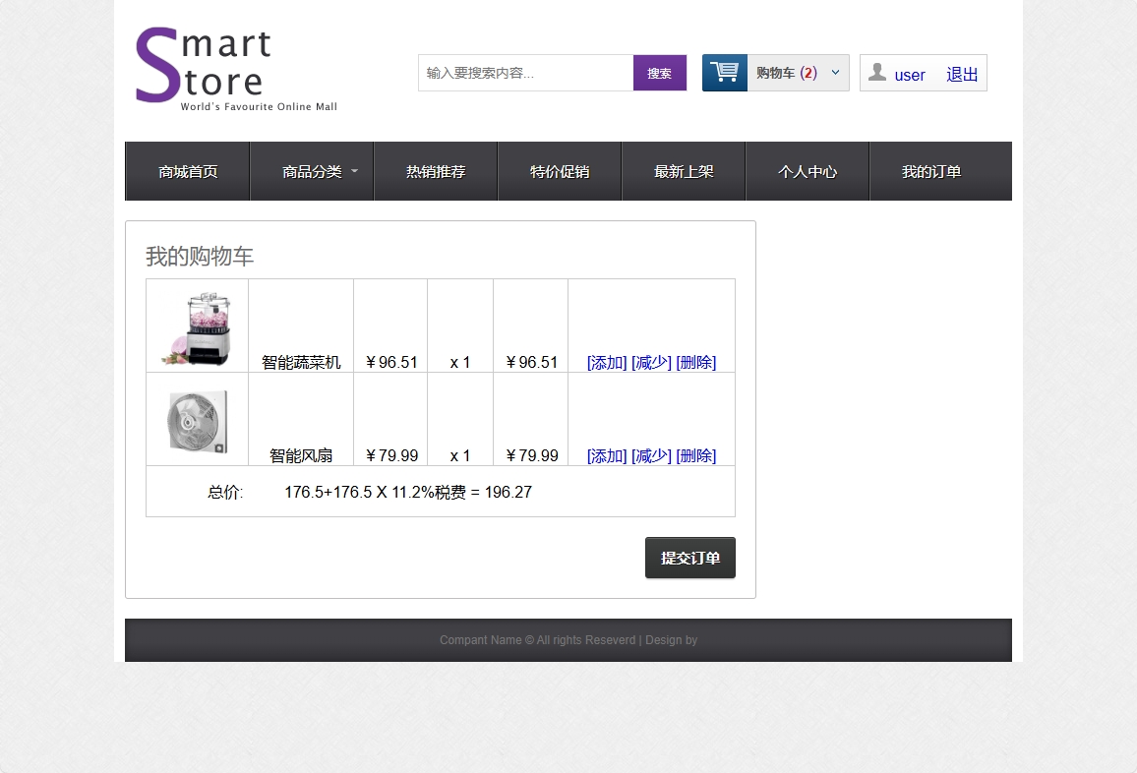
Task: Open the 热销推荐 menu item
Action: (x=436, y=172)
